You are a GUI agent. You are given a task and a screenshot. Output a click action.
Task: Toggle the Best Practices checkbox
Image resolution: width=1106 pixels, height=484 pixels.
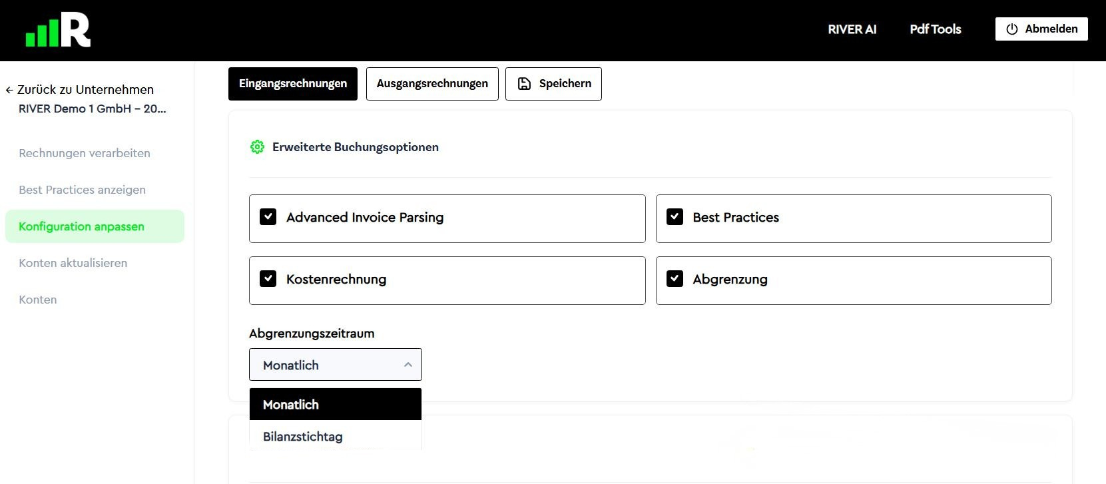[x=675, y=217]
